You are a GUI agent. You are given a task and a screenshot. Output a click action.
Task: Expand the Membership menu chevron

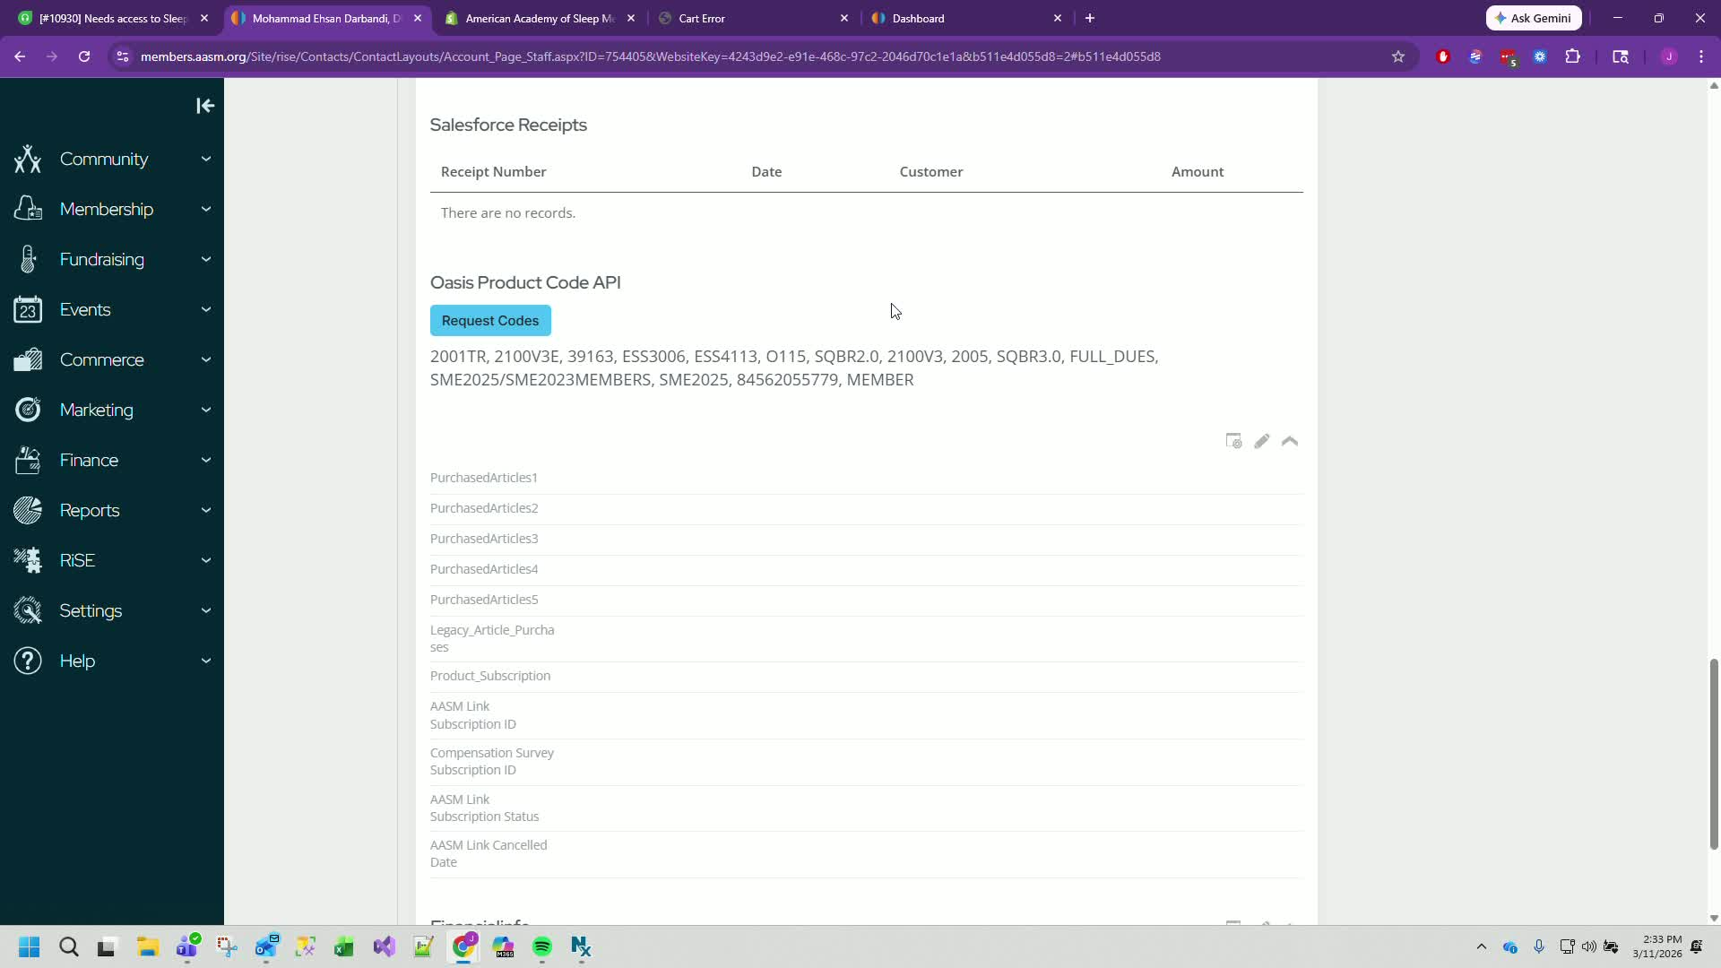(x=206, y=209)
